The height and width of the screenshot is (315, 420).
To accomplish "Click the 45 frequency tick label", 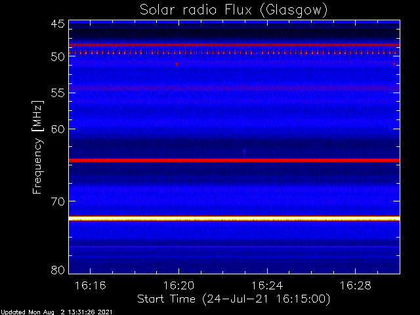I will pyautogui.click(x=58, y=24).
